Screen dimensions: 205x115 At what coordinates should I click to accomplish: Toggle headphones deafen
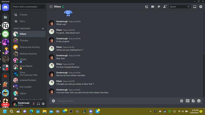point(38,104)
